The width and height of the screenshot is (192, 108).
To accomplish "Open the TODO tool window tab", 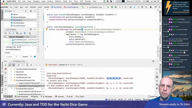I will coord(80,97).
